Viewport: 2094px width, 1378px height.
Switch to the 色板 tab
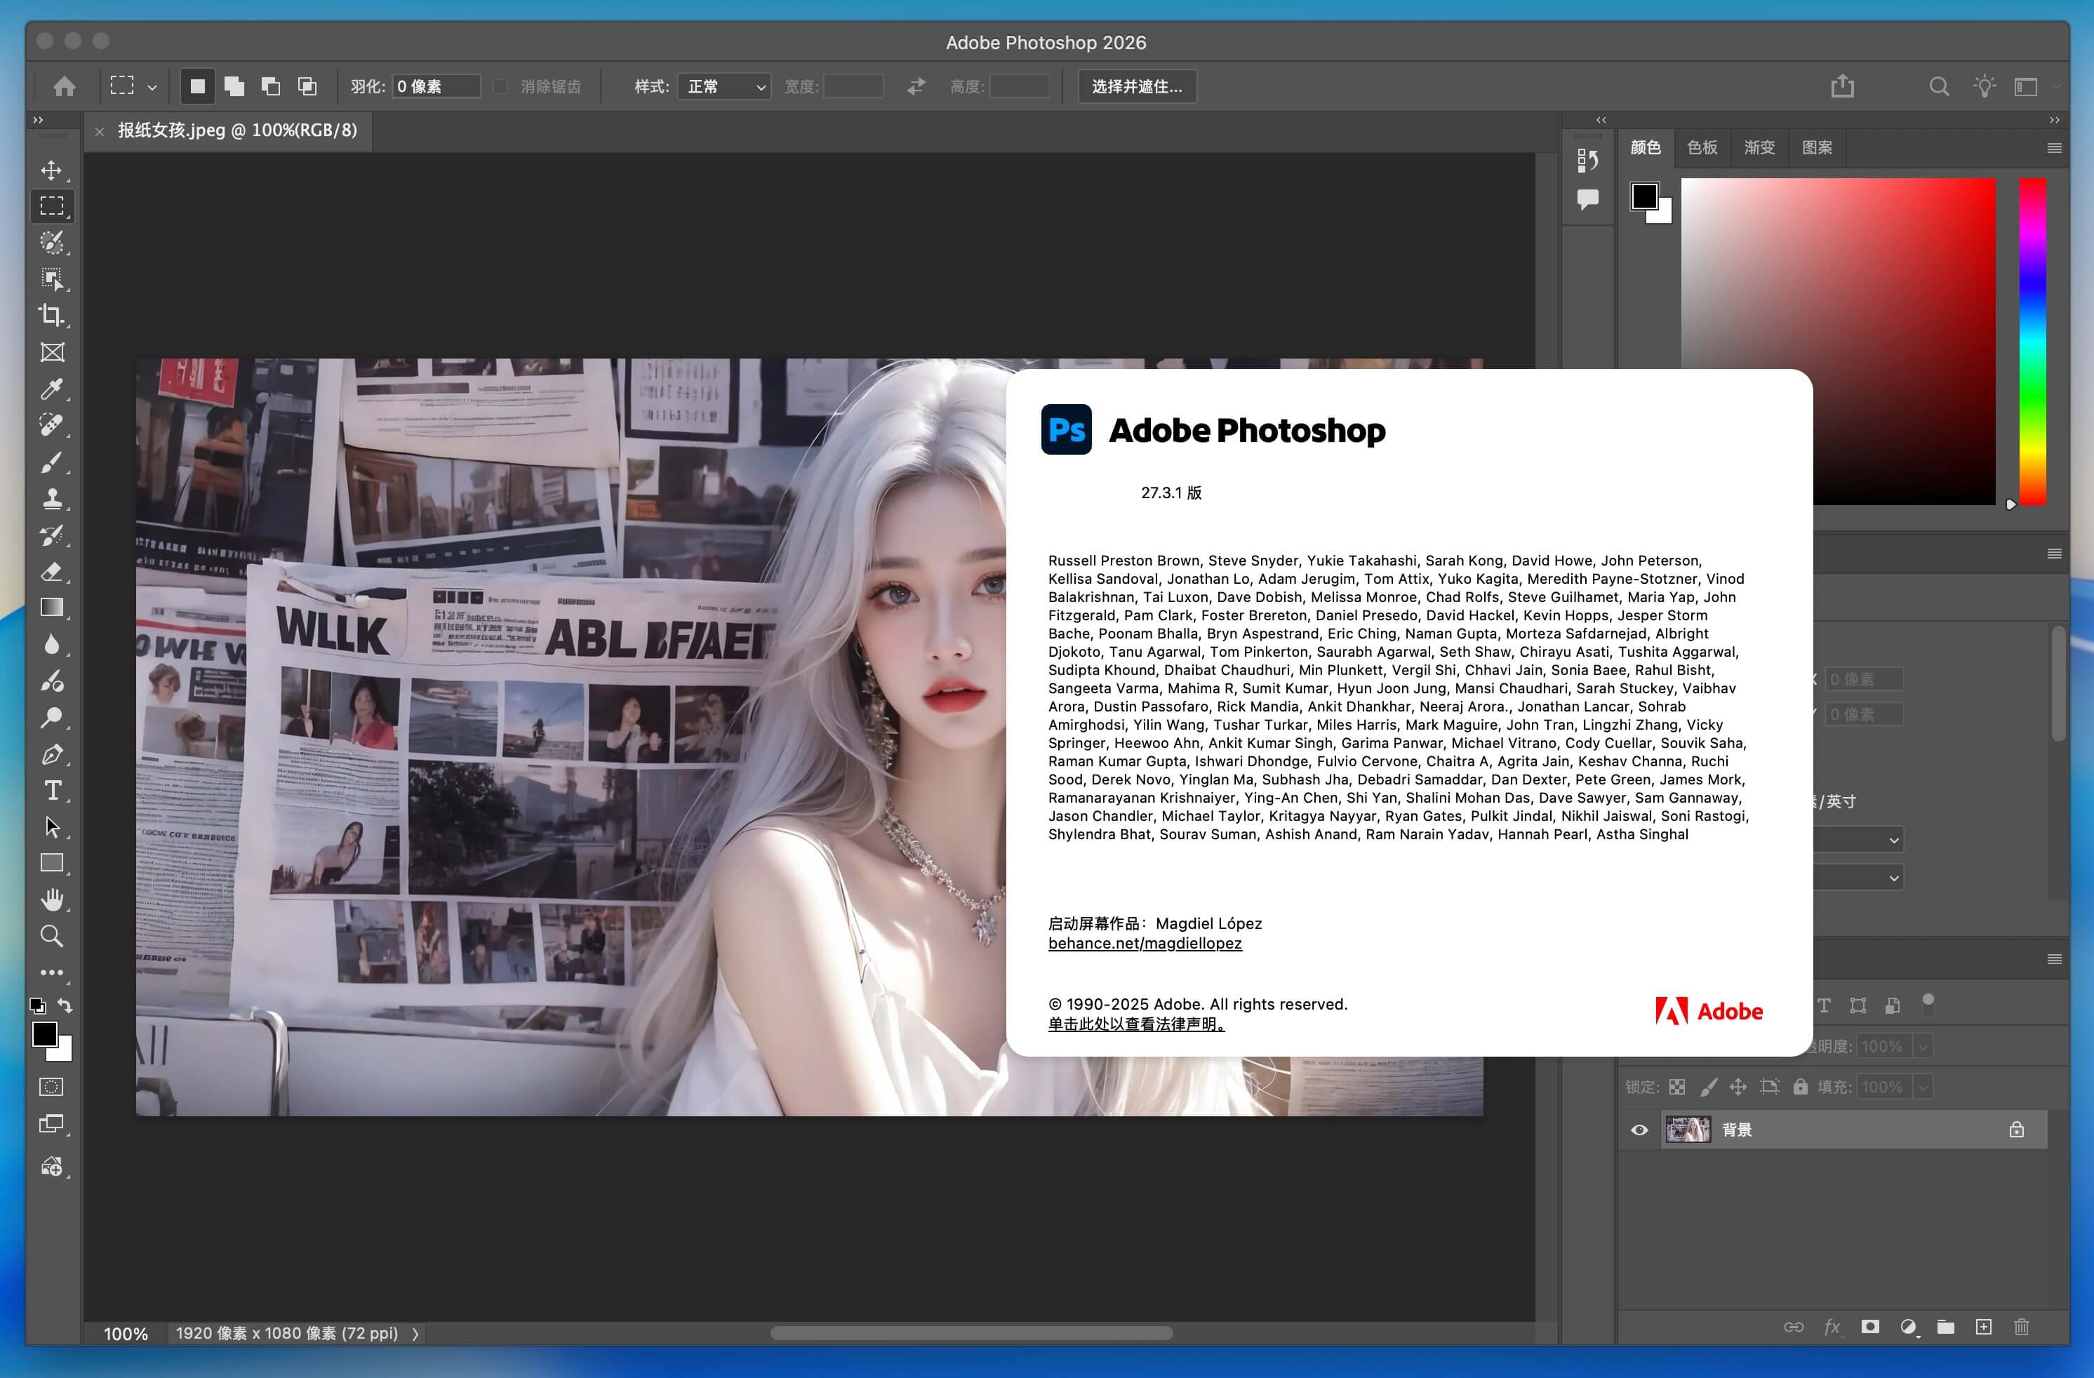(1702, 147)
